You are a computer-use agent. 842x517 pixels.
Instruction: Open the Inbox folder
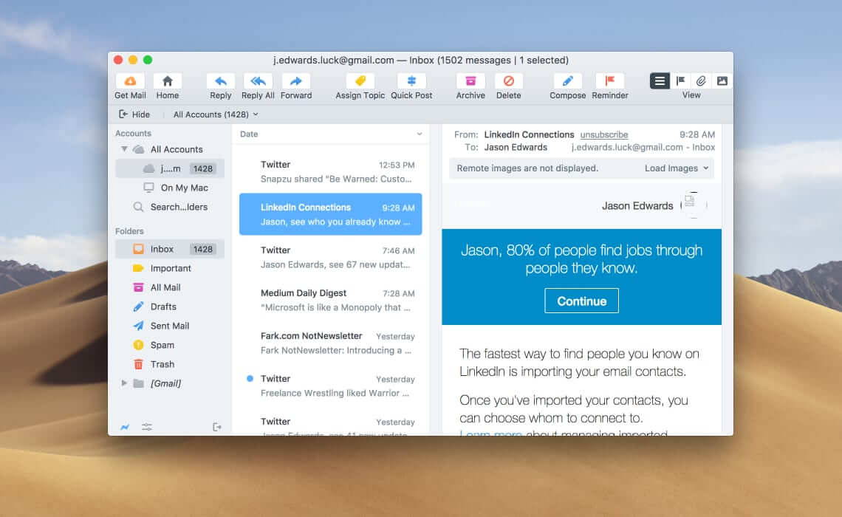pyautogui.click(x=170, y=249)
